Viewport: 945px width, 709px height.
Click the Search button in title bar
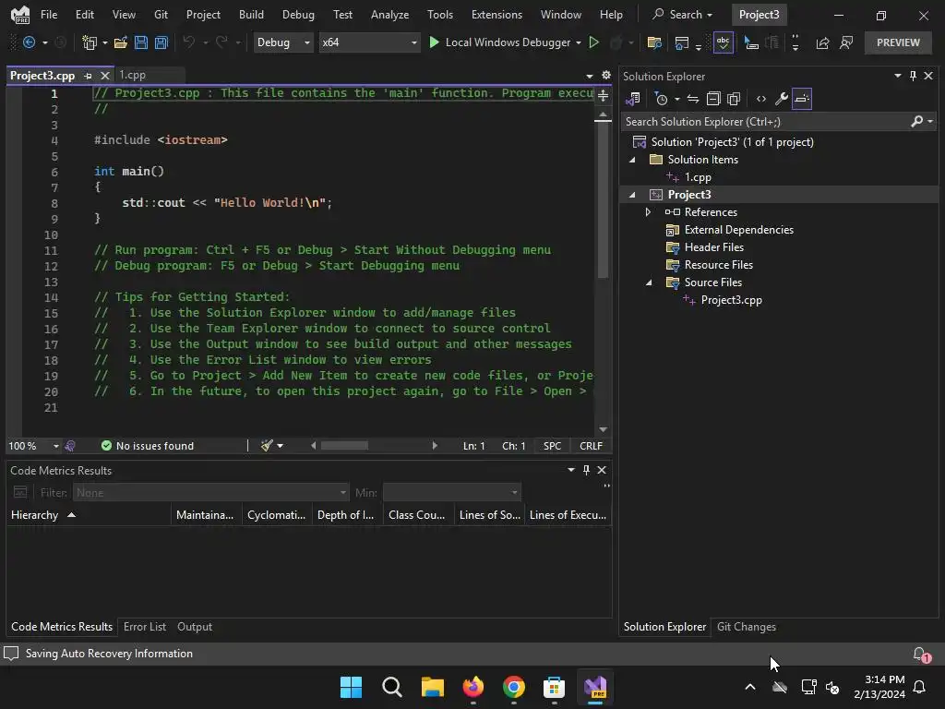682,15
